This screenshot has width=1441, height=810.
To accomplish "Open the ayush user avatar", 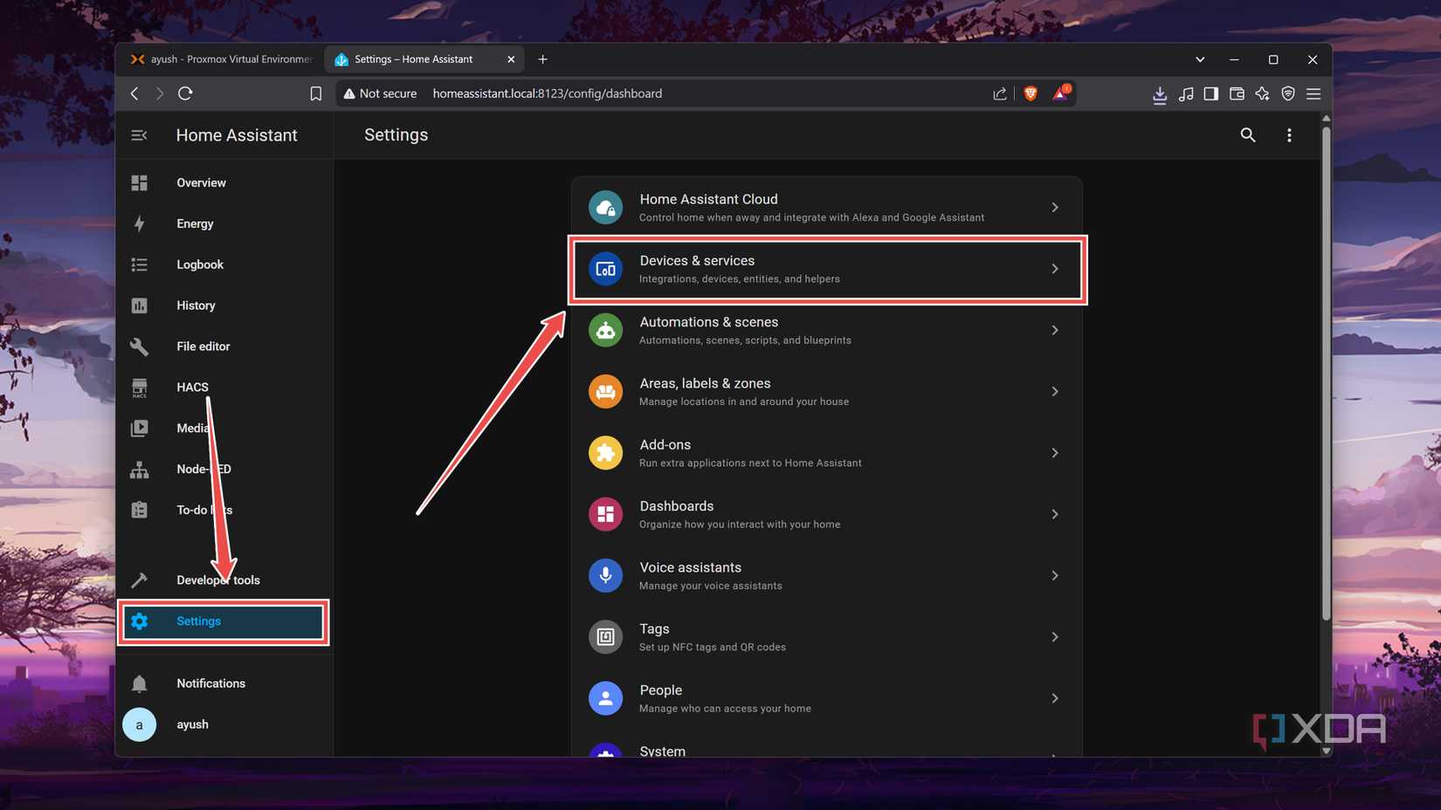I will (x=139, y=724).
